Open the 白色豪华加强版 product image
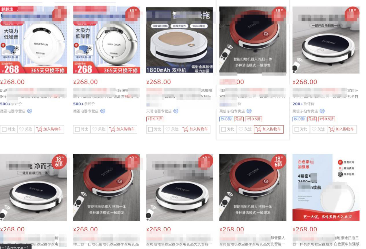The width and height of the screenshot is (366, 249). [326, 187]
